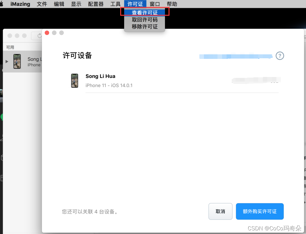Select 查看许可证 from the open menu
Screen dimensions: 306x234
[144, 13]
